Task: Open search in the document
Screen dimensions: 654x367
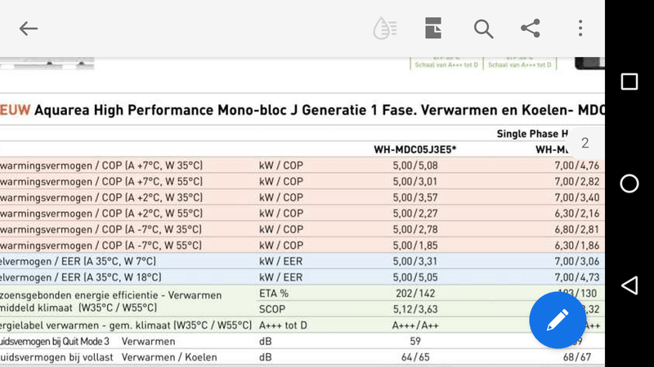Action: coord(483,29)
